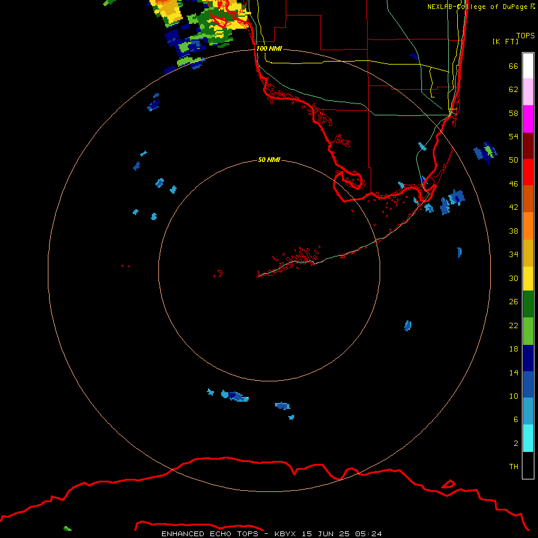This screenshot has height=538, width=538.
Task: Click the green-topped echo cell east of Florida
Action: (x=485, y=152)
